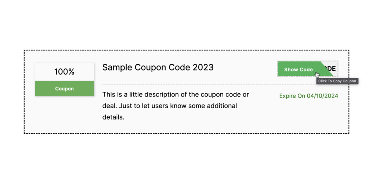Screen dimensions: 376x185
Task: Click the partially hidden coupon code text
Action: coord(331,69)
